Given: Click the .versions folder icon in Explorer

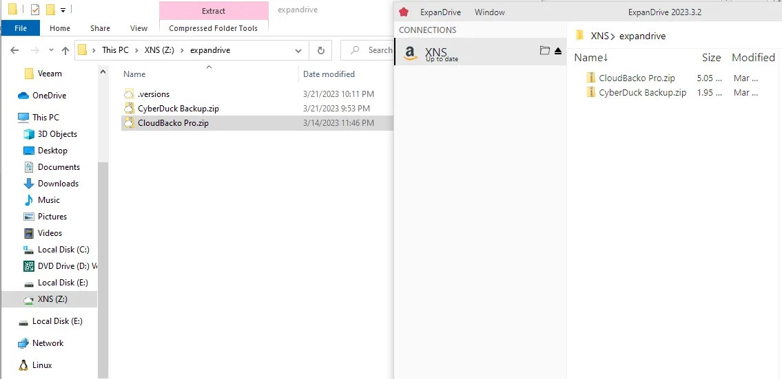Looking at the screenshot, I should (x=129, y=94).
